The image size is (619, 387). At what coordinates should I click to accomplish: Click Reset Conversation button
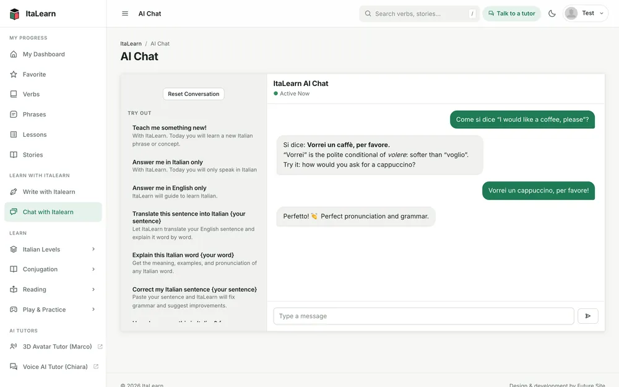click(193, 94)
